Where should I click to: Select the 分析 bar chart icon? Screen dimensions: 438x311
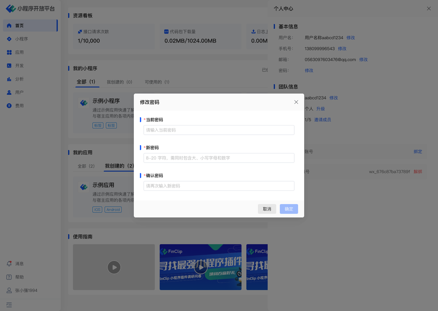point(9,79)
